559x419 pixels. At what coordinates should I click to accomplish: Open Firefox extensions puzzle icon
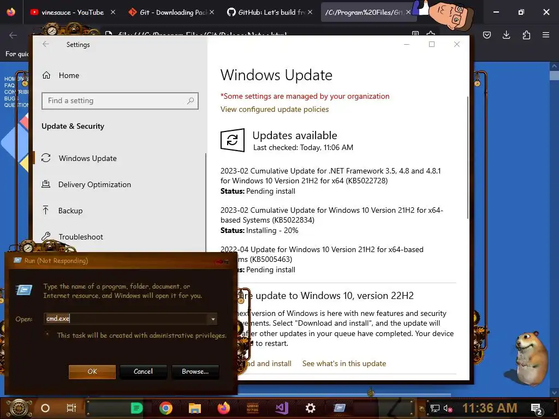526,35
